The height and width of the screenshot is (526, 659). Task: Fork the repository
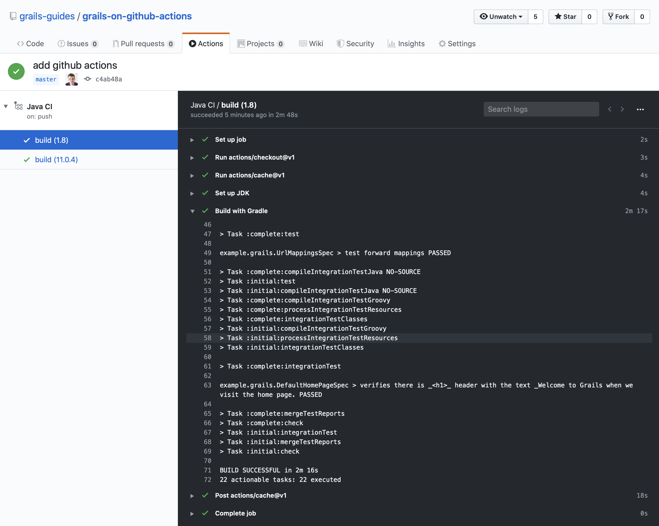click(x=619, y=17)
